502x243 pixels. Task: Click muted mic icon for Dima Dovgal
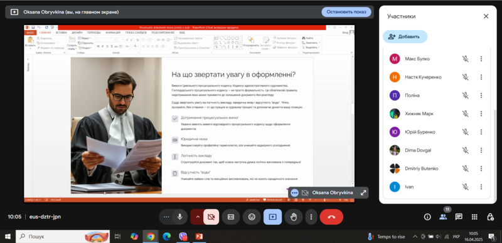click(x=465, y=150)
